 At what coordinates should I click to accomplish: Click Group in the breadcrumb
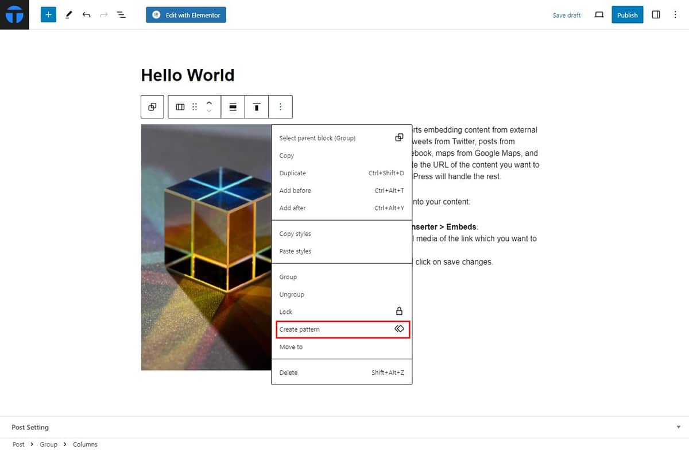48,444
